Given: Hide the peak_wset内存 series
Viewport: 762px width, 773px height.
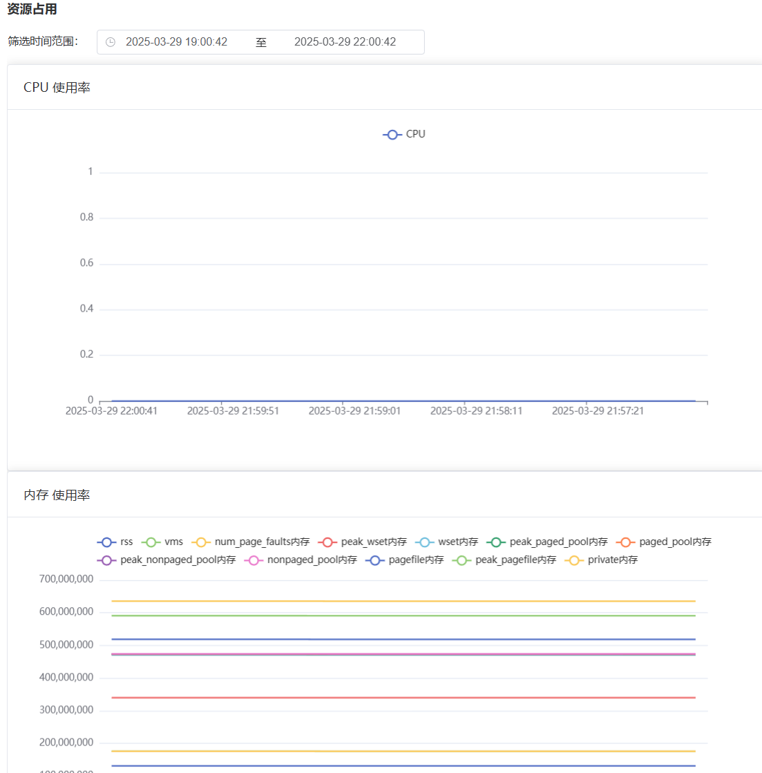Looking at the screenshot, I should click(x=363, y=542).
